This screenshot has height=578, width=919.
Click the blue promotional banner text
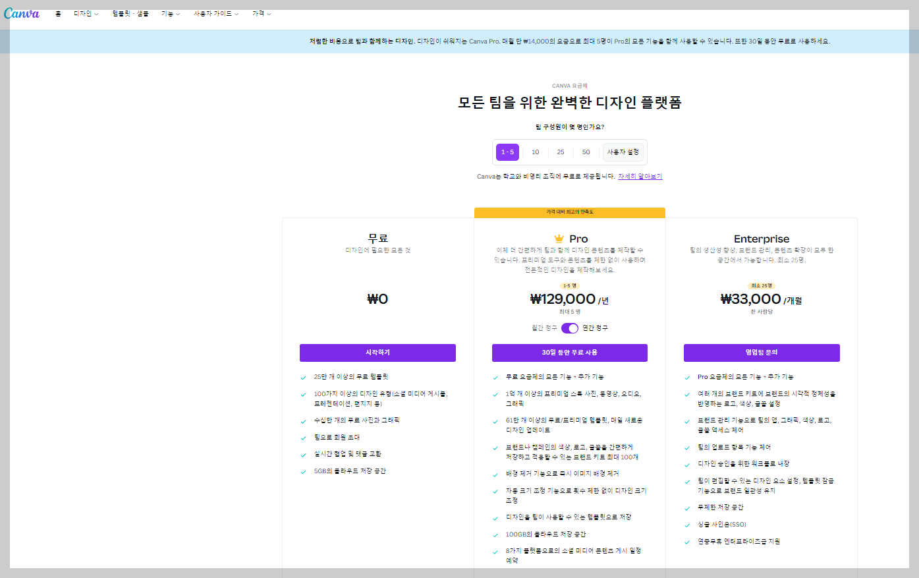click(x=570, y=42)
